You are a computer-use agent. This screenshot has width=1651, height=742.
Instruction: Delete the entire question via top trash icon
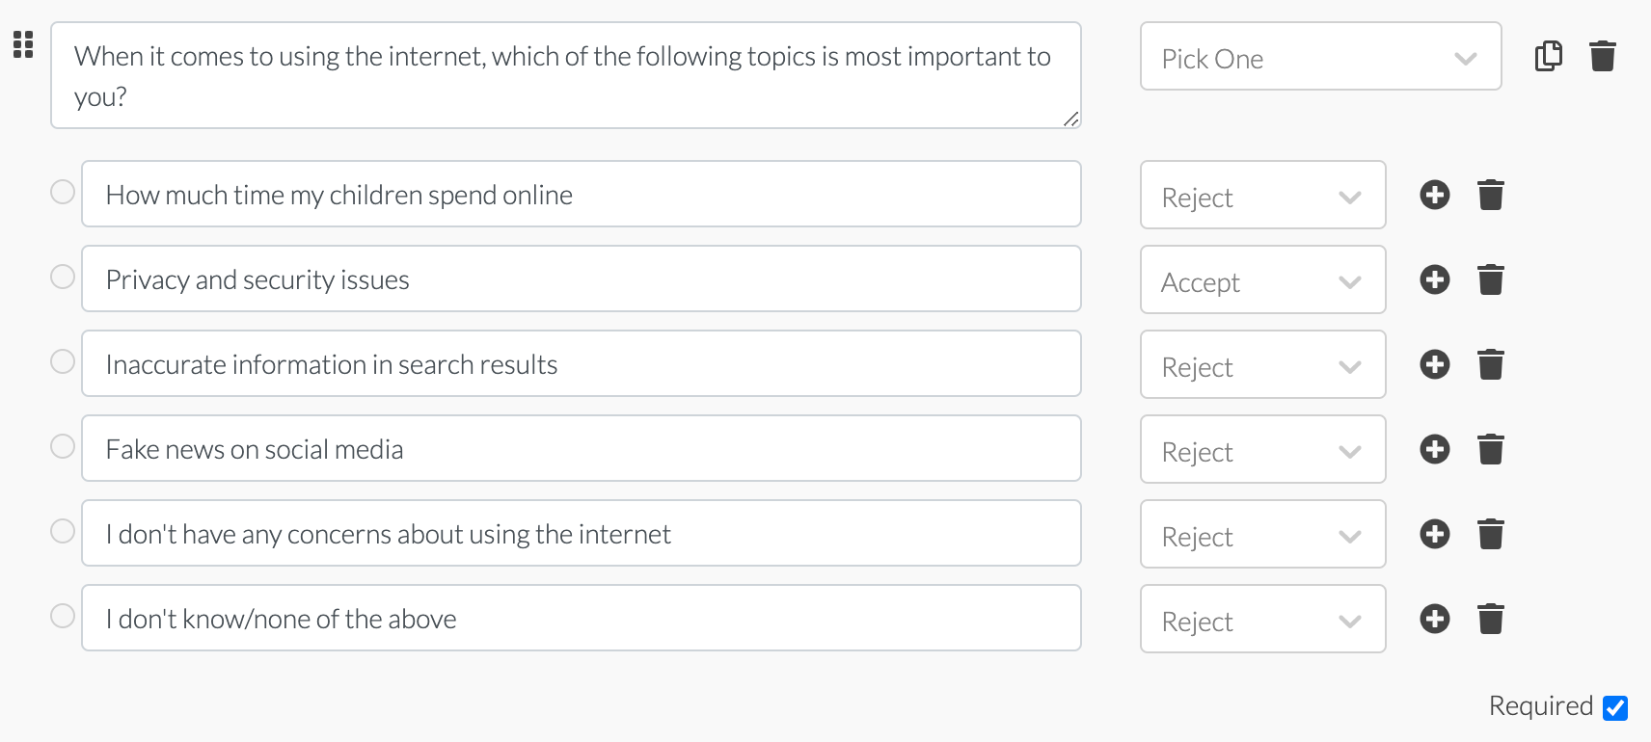pos(1604,56)
